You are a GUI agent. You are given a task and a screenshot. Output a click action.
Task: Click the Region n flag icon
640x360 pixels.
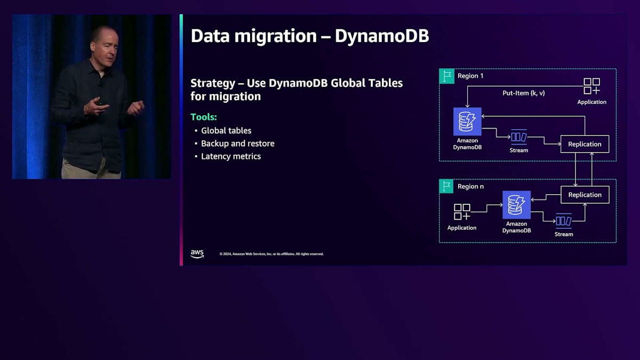point(446,186)
